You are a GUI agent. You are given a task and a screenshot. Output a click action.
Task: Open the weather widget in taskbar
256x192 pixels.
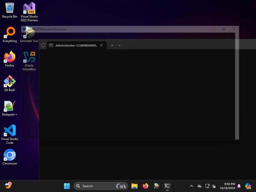click(x=8, y=185)
